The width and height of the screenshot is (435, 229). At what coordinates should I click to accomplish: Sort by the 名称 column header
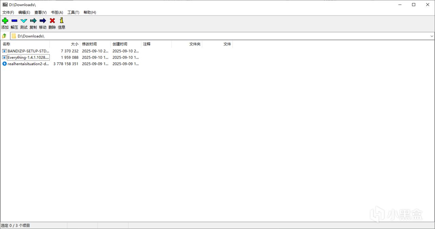pos(25,44)
